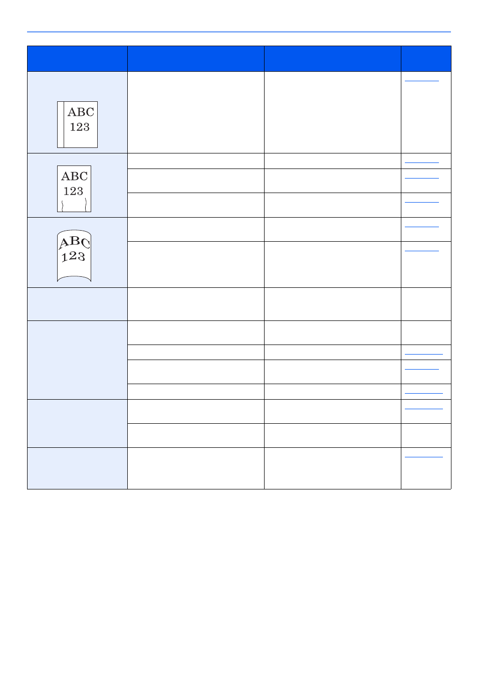Click "123" text in the curled-paper illustration

[73, 257]
